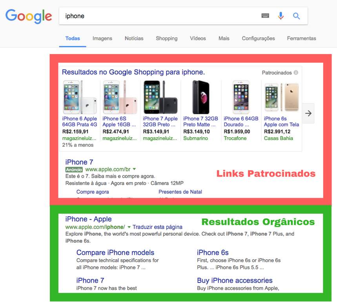Click the Compre agora sitelink
This screenshot has width=337, height=302.
pyautogui.click(x=93, y=192)
